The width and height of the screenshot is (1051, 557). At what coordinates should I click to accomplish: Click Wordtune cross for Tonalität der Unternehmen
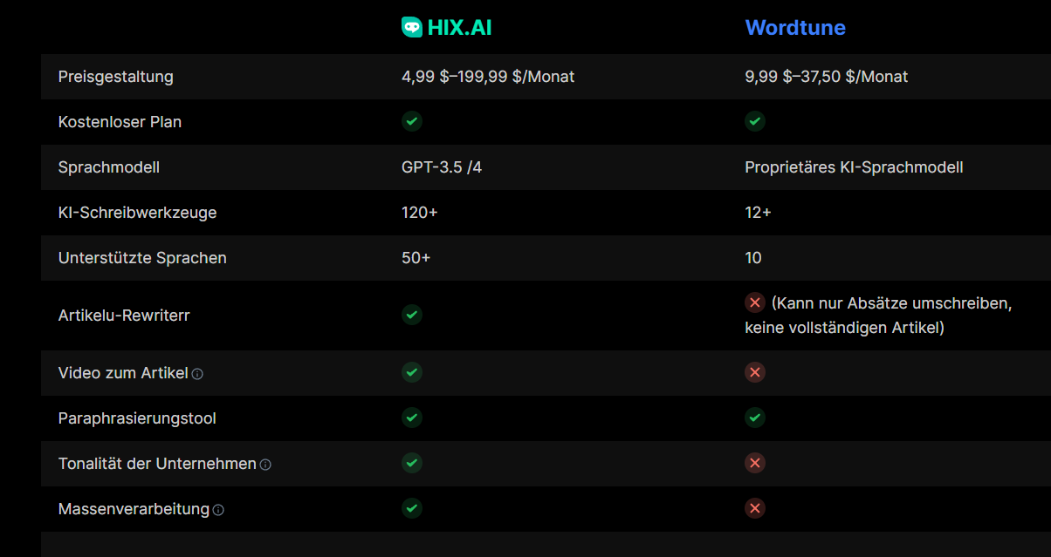click(755, 463)
